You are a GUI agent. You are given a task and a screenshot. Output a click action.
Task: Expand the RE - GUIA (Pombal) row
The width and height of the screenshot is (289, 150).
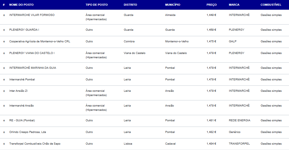coord(4,120)
